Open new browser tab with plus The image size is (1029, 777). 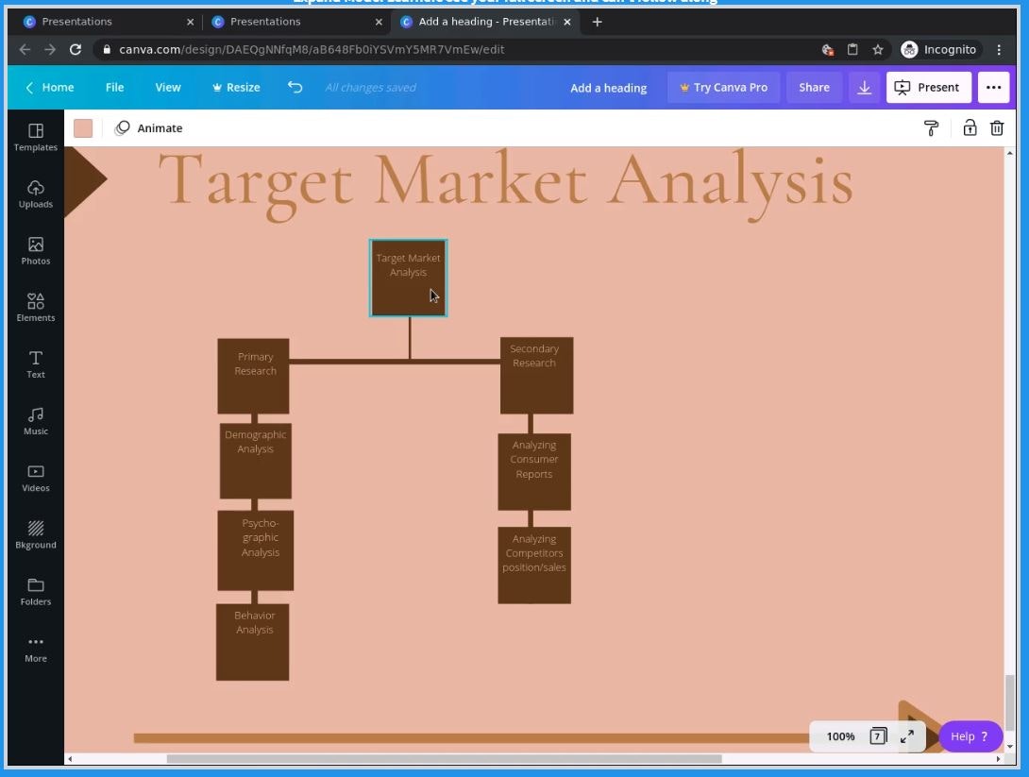click(597, 22)
